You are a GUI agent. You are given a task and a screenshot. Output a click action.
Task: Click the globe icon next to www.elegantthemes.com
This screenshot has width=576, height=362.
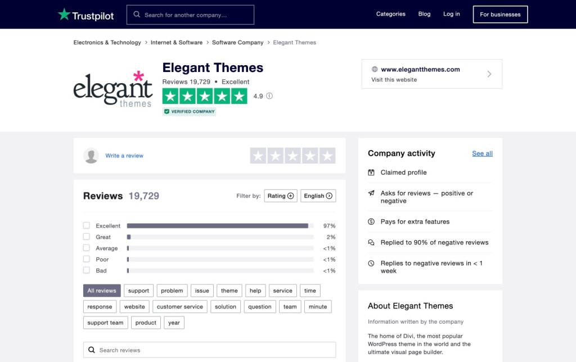click(374, 69)
